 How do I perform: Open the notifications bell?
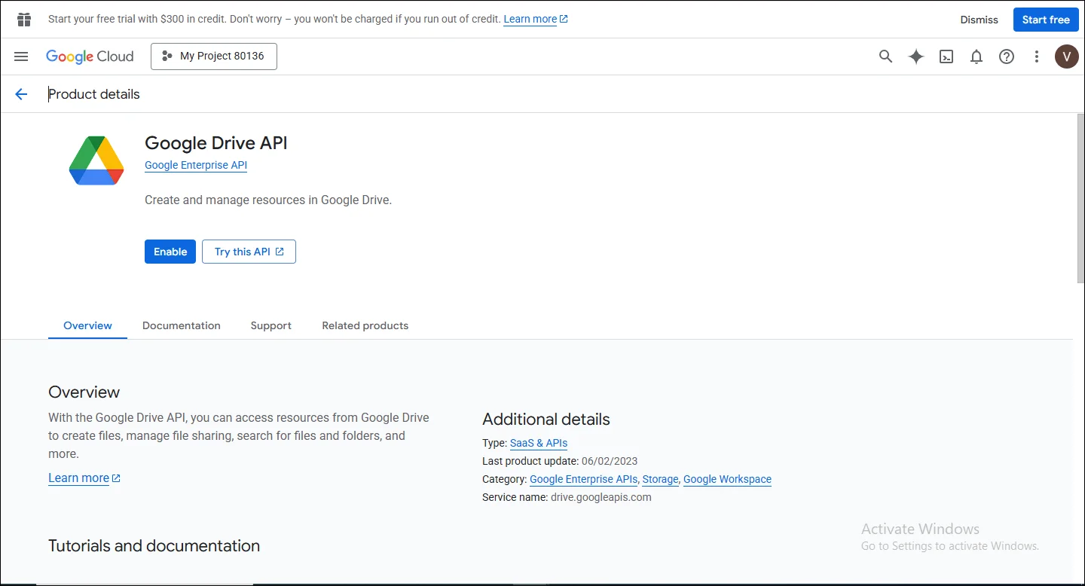pos(976,56)
